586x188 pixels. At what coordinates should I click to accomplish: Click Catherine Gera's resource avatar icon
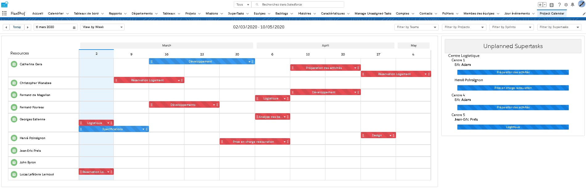(x=14, y=64)
